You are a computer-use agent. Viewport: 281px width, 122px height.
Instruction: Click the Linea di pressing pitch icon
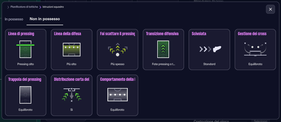[25, 49]
